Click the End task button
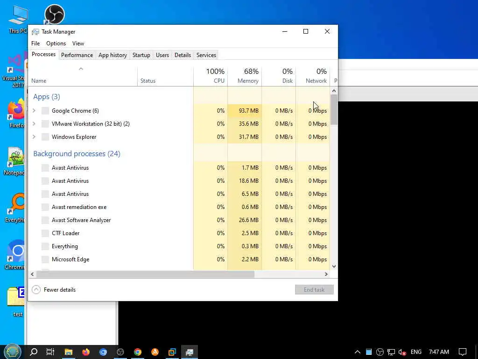This screenshot has width=478, height=359. pos(314,290)
